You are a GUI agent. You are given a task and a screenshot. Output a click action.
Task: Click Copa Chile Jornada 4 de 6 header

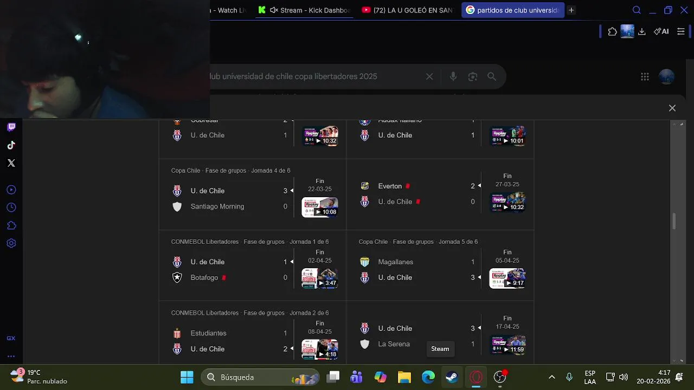tap(231, 171)
